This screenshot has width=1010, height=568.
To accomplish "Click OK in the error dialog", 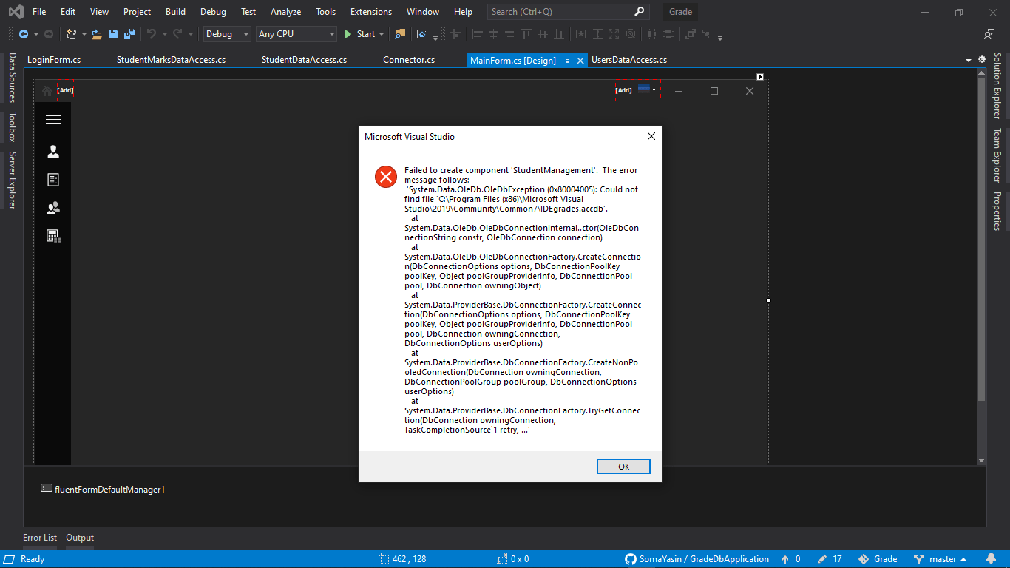I will click(x=623, y=467).
